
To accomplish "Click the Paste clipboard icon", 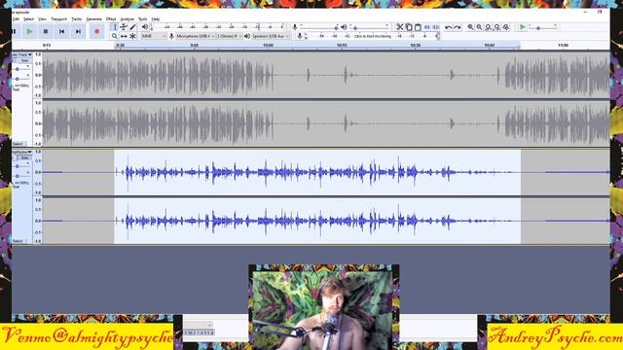I will 418,27.
